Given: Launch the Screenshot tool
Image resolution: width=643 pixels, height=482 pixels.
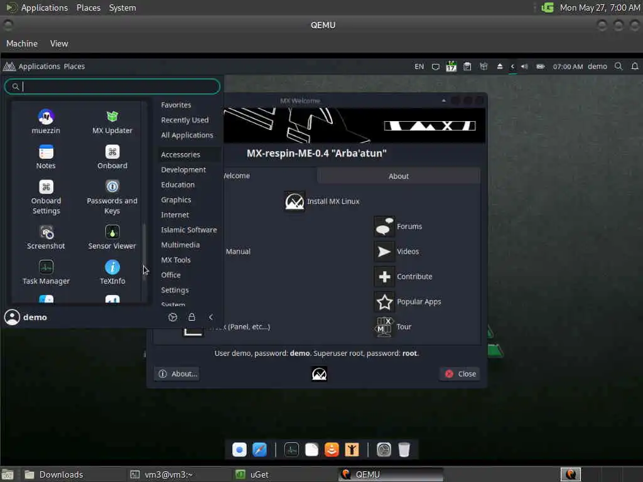Looking at the screenshot, I should pyautogui.click(x=46, y=237).
